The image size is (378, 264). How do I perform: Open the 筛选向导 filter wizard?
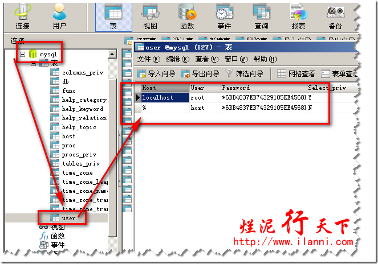coord(245,74)
